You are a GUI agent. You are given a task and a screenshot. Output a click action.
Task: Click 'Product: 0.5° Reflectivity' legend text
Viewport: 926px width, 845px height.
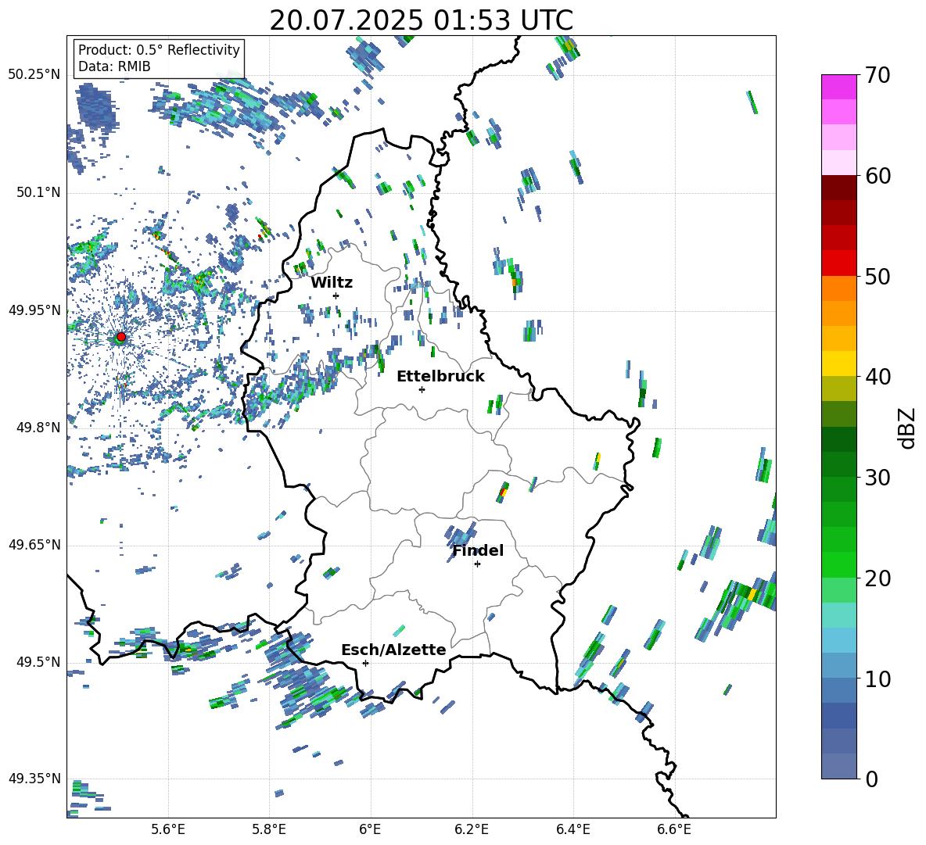[159, 49]
